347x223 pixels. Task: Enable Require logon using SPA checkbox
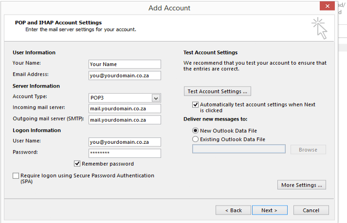(16, 176)
